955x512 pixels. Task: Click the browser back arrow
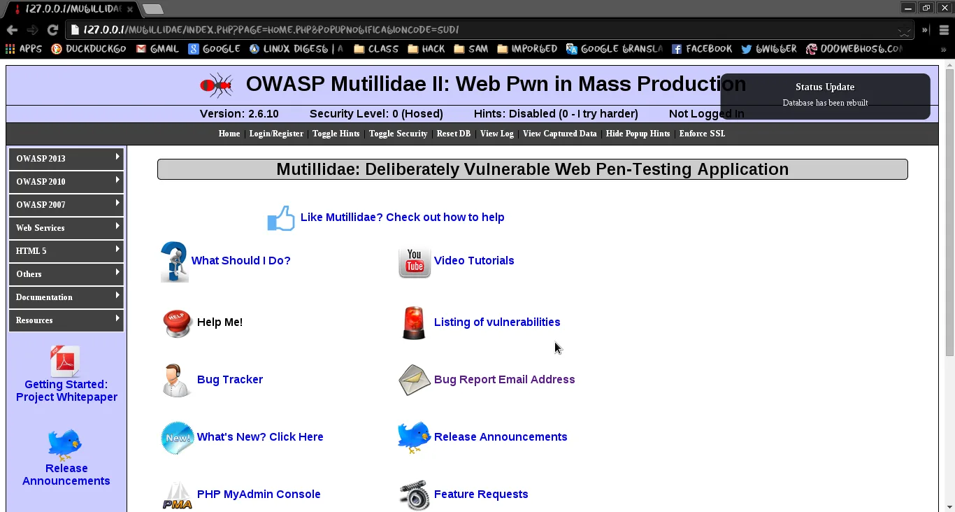(12, 30)
